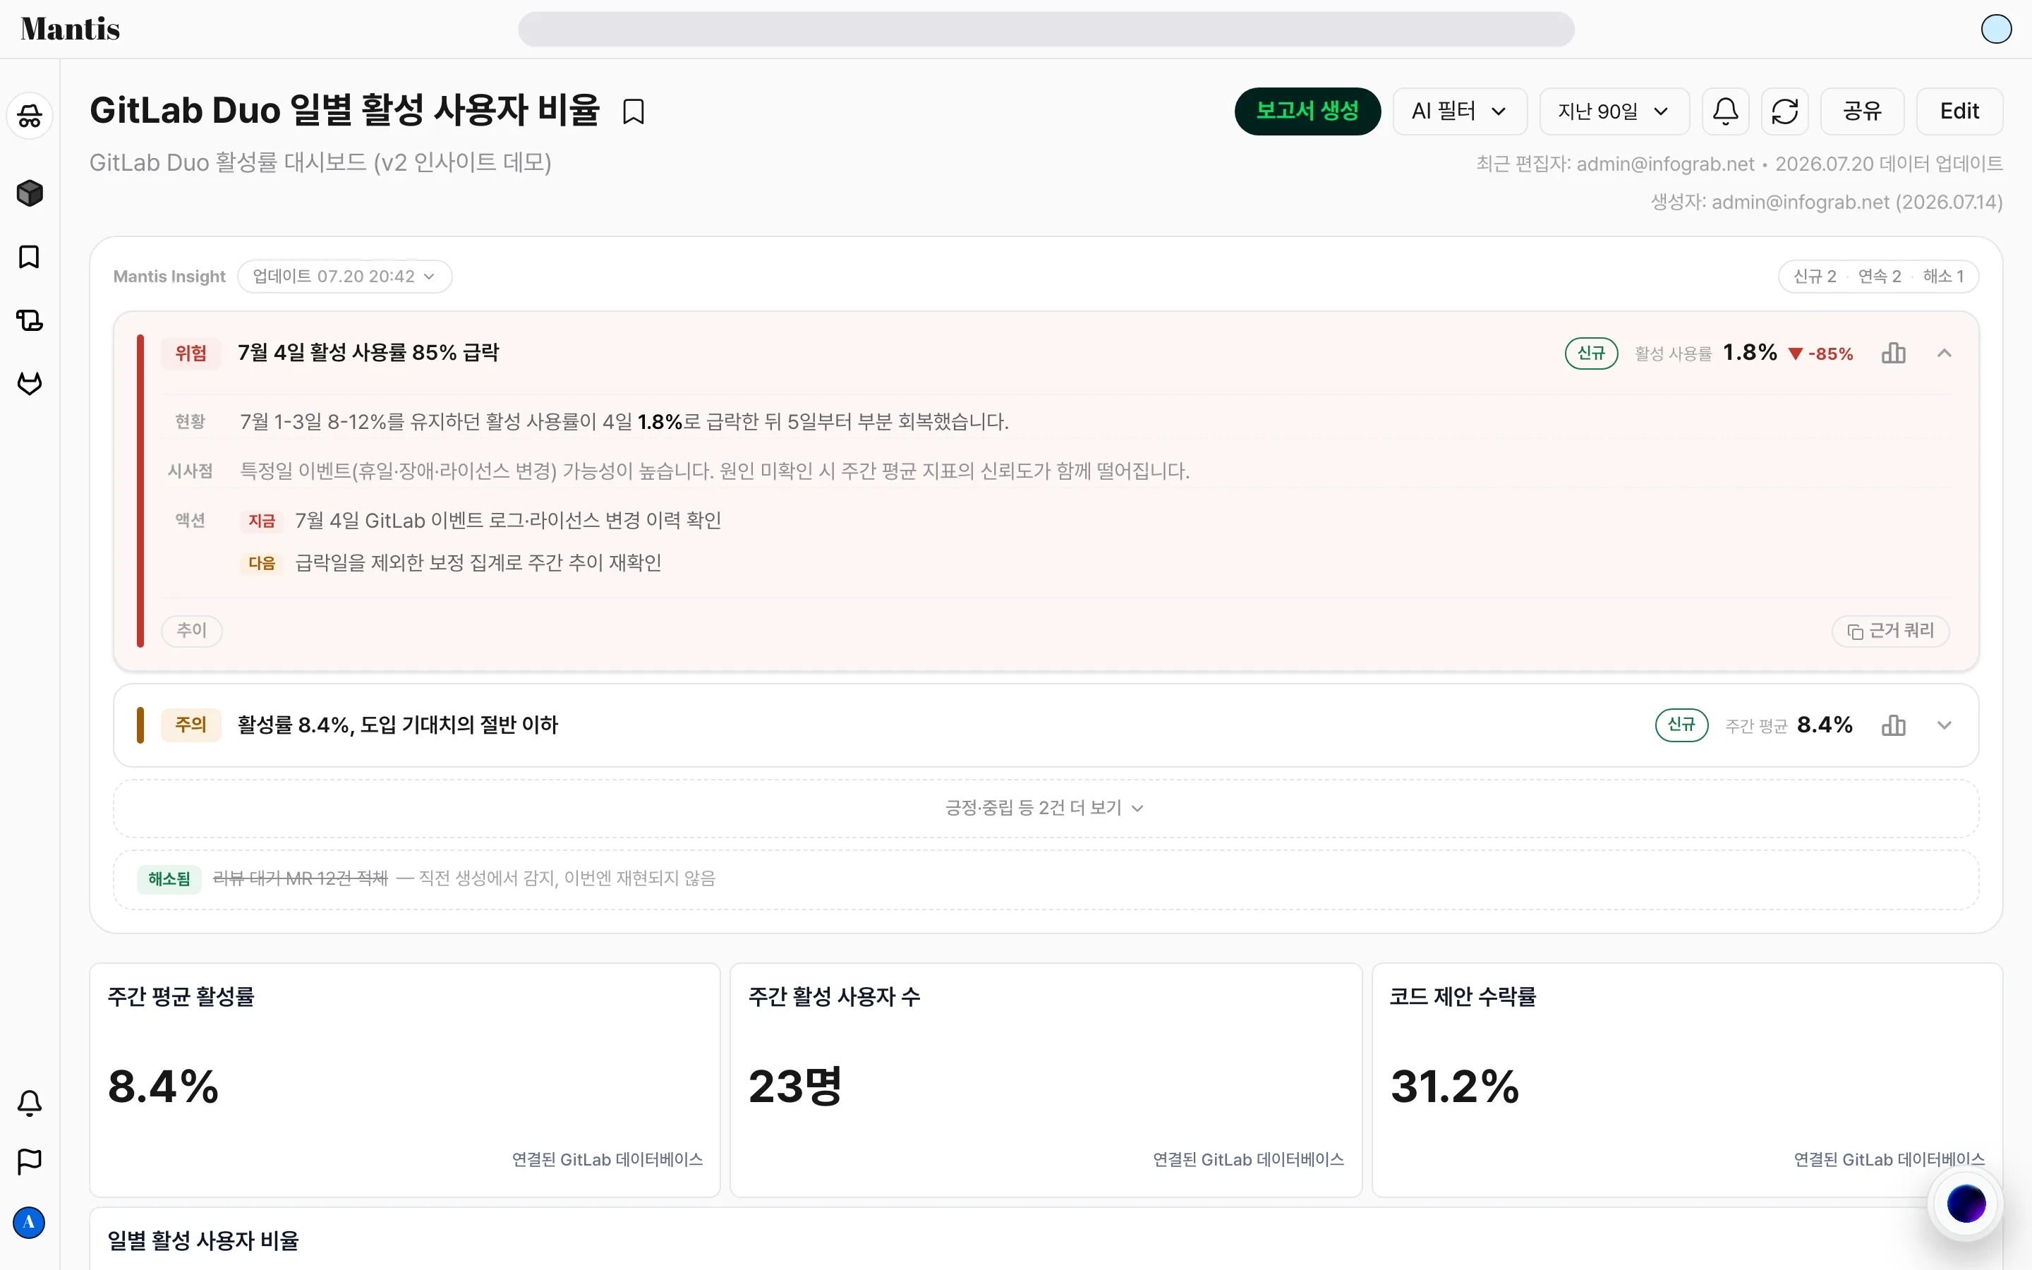Refresh dashboard data with the refresh icon
The image size is (2032, 1270).
[1784, 111]
